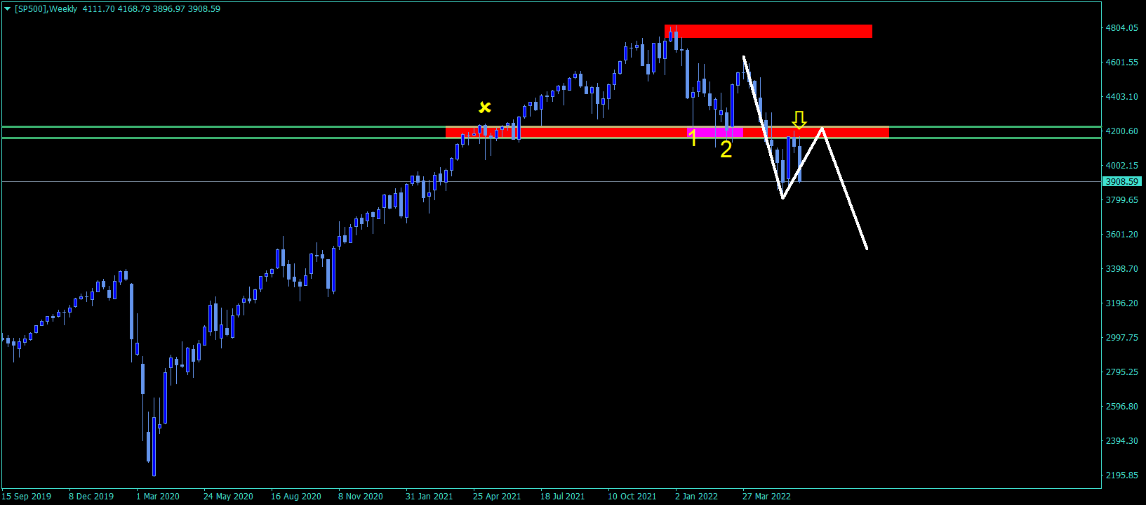Select the yellow X marker on the chart
This screenshot has width=1146, height=505.
(x=485, y=107)
